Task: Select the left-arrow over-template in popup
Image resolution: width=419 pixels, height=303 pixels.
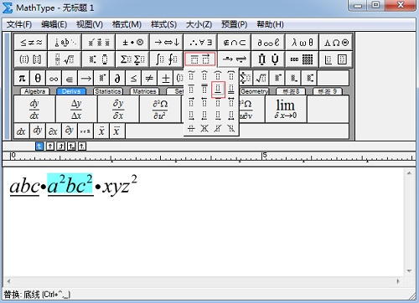Action: (x=204, y=102)
